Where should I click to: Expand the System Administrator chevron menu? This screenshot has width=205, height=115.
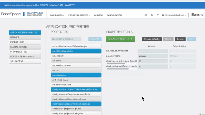coord(186,15)
